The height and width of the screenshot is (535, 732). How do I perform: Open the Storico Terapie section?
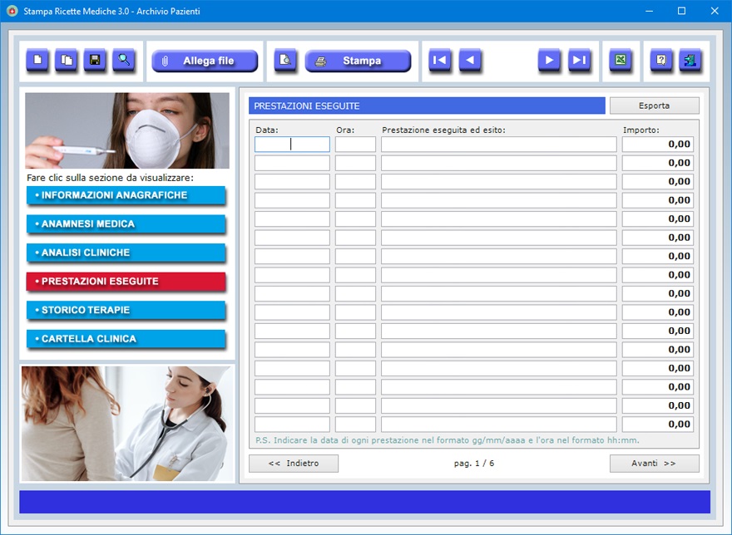pyautogui.click(x=126, y=310)
